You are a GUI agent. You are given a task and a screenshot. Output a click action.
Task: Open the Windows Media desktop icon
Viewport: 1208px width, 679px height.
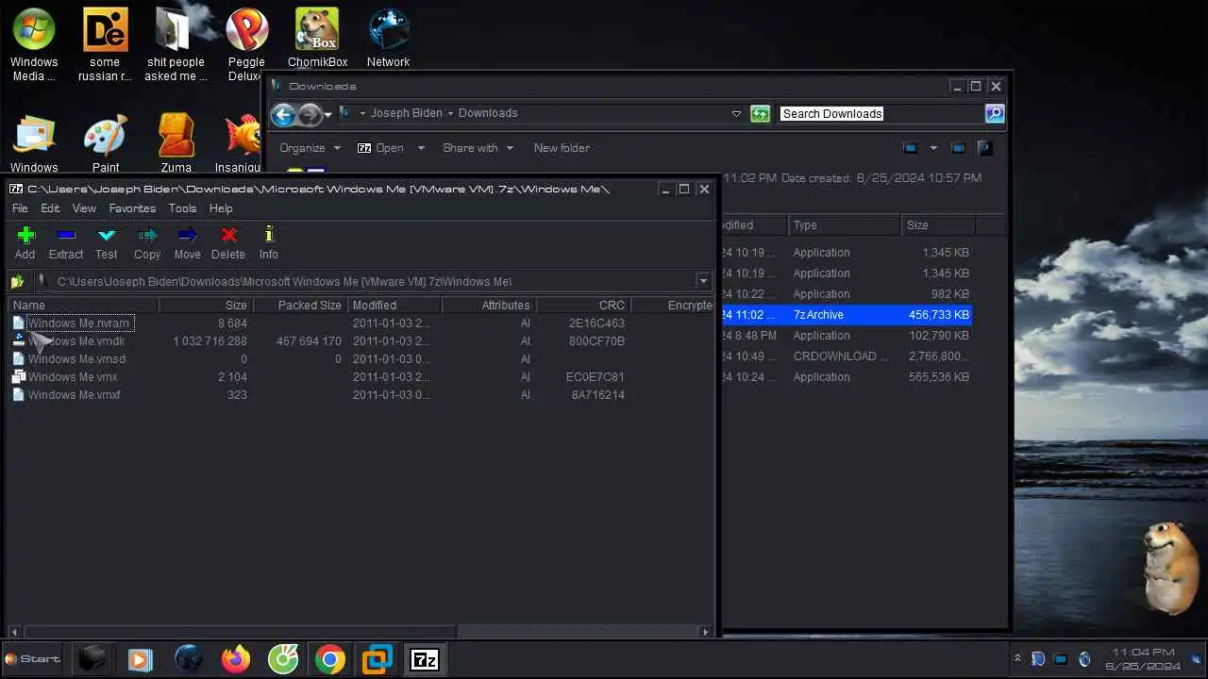[34, 45]
